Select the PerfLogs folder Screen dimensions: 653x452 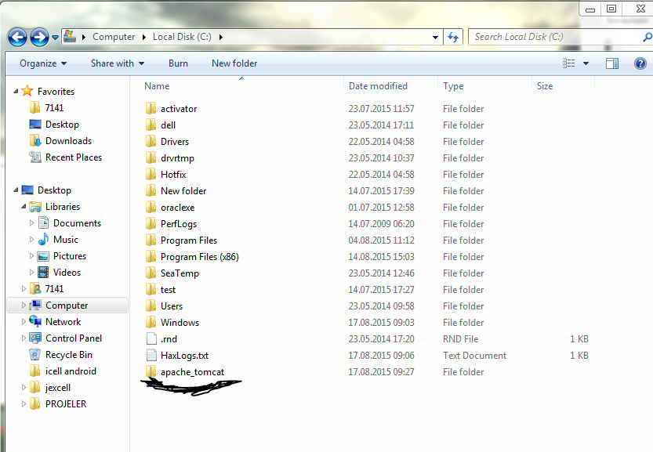coord(172,224)
